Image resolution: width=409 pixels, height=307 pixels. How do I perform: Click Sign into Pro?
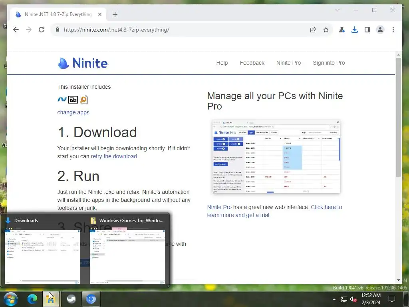[x=329, y=63]
